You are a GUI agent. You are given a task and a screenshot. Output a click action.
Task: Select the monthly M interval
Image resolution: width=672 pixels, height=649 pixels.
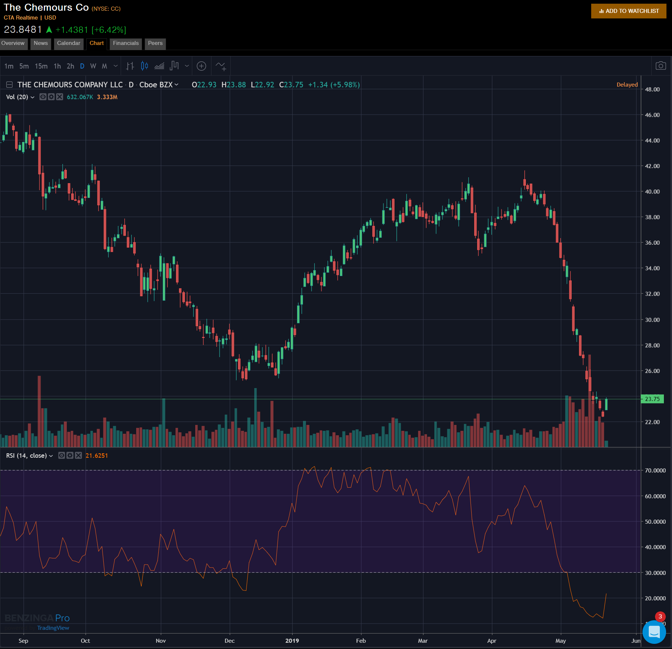[x=104, y=66]
